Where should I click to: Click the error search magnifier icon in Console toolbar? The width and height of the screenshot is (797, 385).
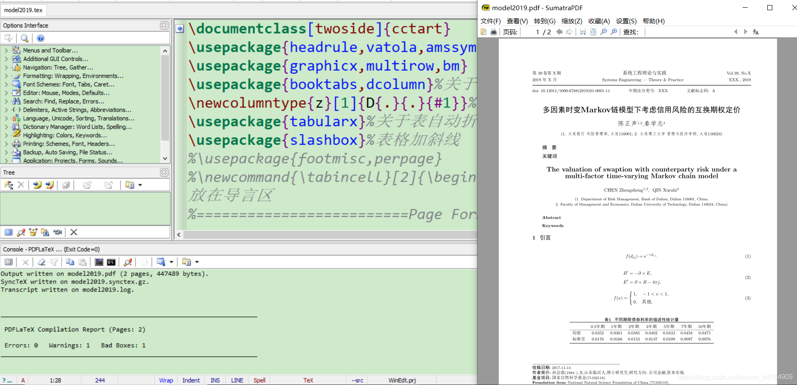click(x=127, y=262)
